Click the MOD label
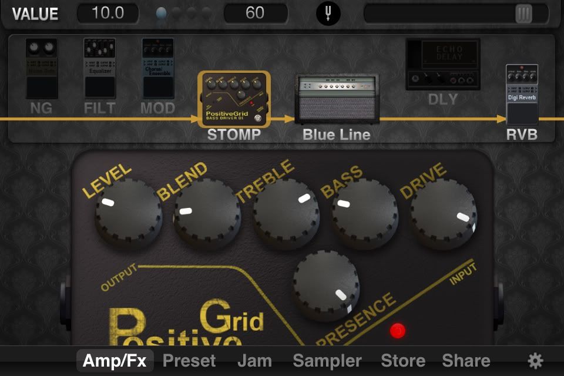This screenshot has width=564, height=376. (x=158, y=108)
